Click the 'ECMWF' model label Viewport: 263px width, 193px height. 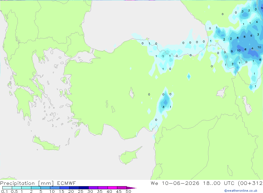[x=67, y=183]
